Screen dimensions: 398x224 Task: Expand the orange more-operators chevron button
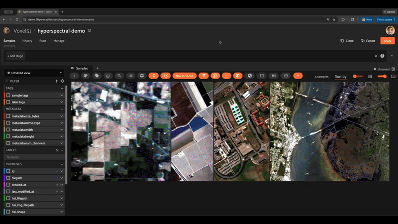tap(298, 76)
